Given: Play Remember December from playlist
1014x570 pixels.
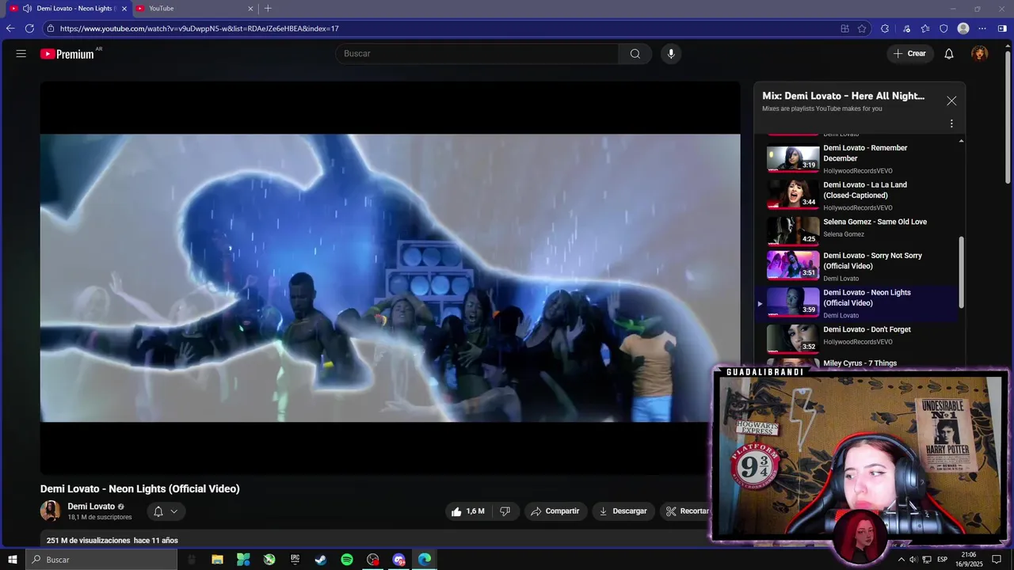Looking at the screenshot, I should pyautogui.click(x=857, y=158).
